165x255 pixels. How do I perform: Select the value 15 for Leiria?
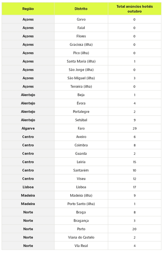[x=134, y=162]
